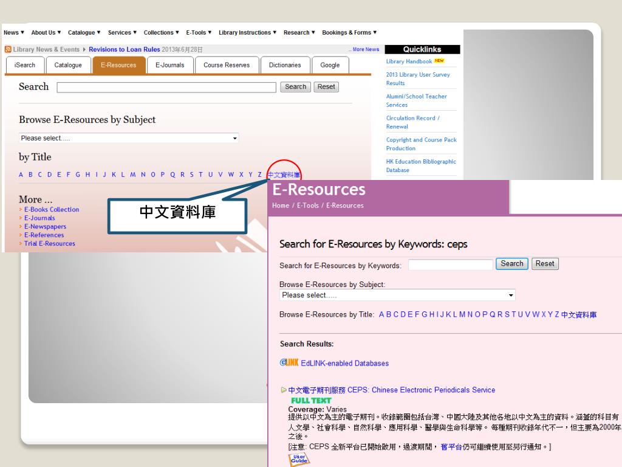622x467 pixels.
Task: Open the About Us menu
Action: 46,33
